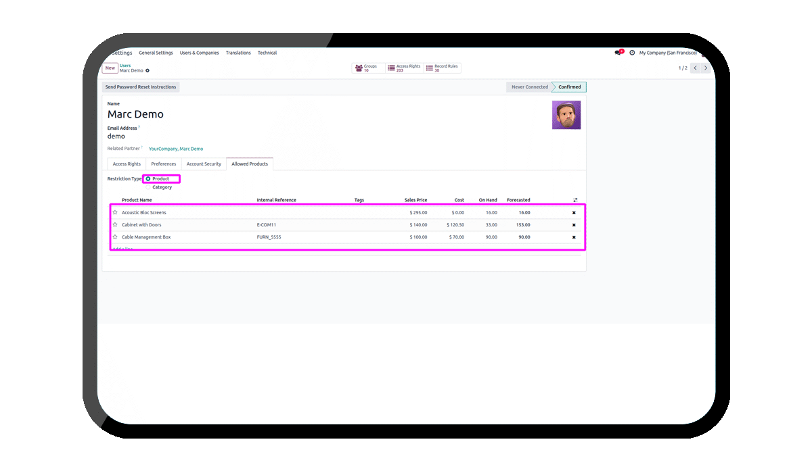
Task: Open the Access Rights stat button
Action: tap(404, 68)
